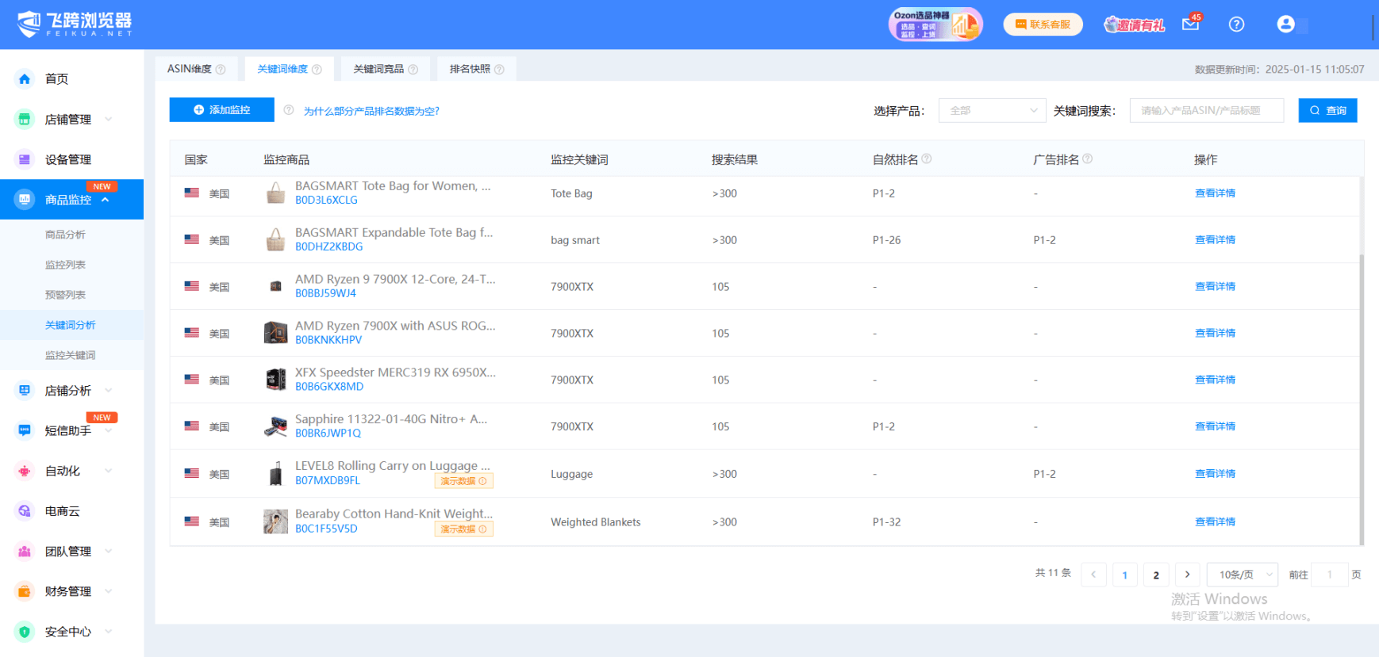The width and height of the screenshot is (1379, 657).
Task: Expand the 短信助手 sidebar menu
Action: point(109,430)
